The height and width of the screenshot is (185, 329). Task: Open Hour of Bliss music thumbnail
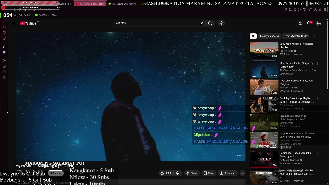264,87
